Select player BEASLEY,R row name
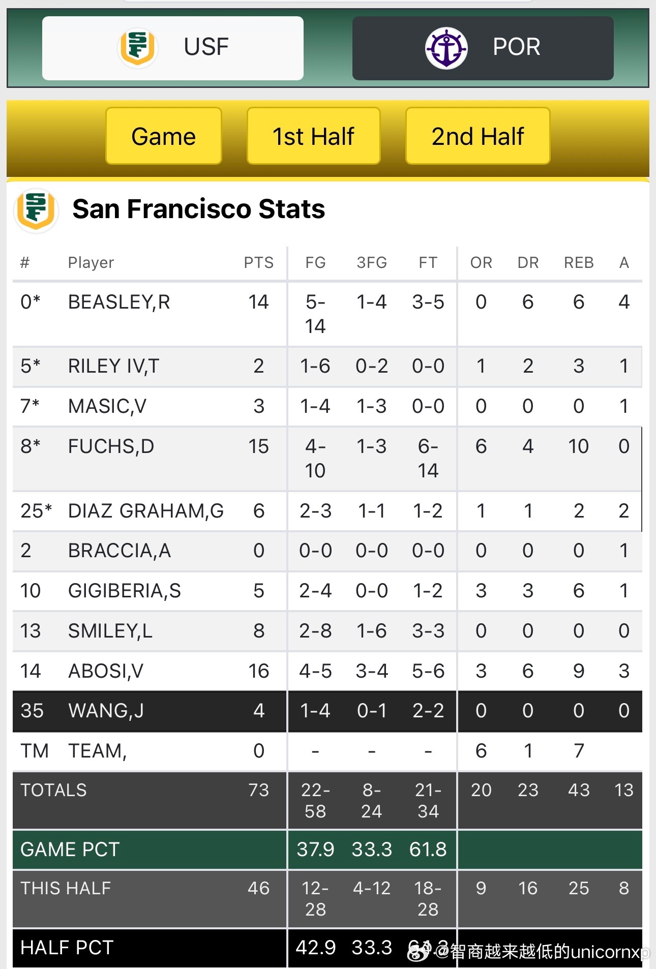The image size is (656, 969). tap(119, 302)
